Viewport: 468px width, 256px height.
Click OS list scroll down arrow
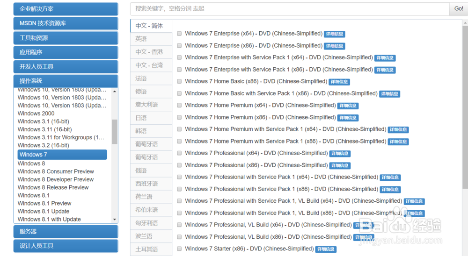click(x=115, y=220)
